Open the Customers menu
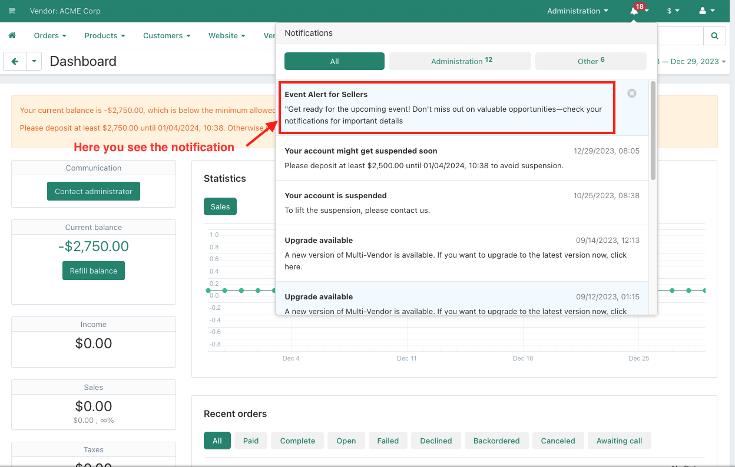735x467 pixels. (x=167, y=36)
